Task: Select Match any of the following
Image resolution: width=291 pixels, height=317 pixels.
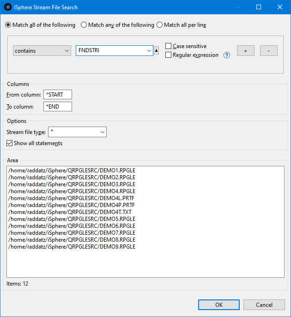Action: click(117, 25)
